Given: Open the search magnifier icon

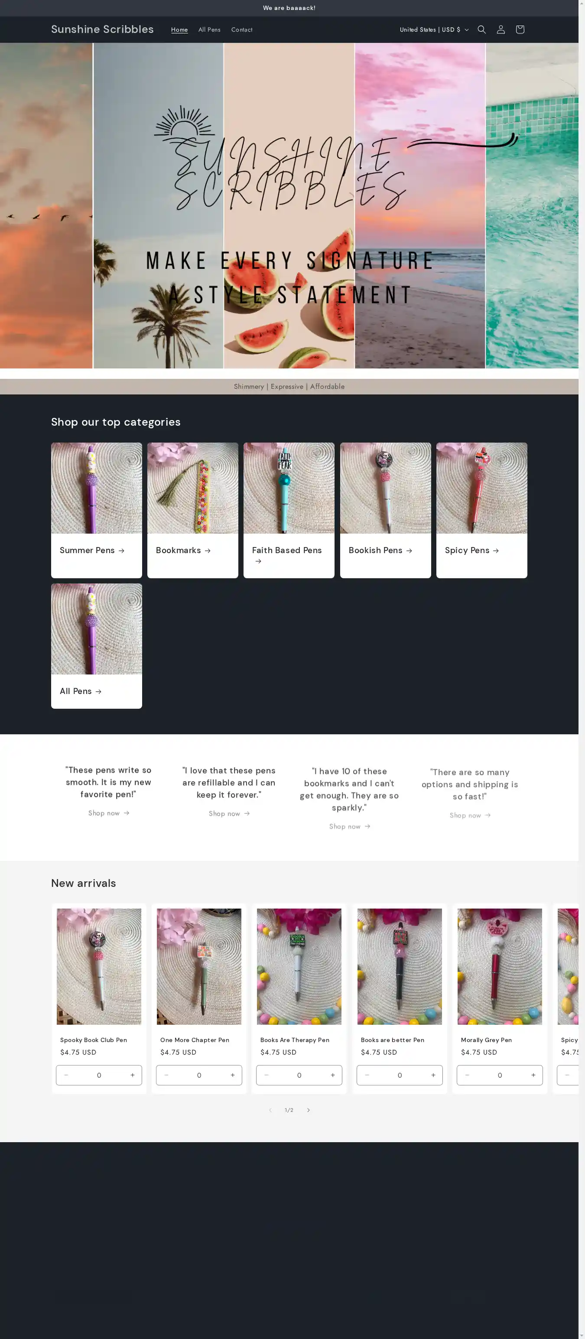Looking at the screenshot, I should pos(481,29).
